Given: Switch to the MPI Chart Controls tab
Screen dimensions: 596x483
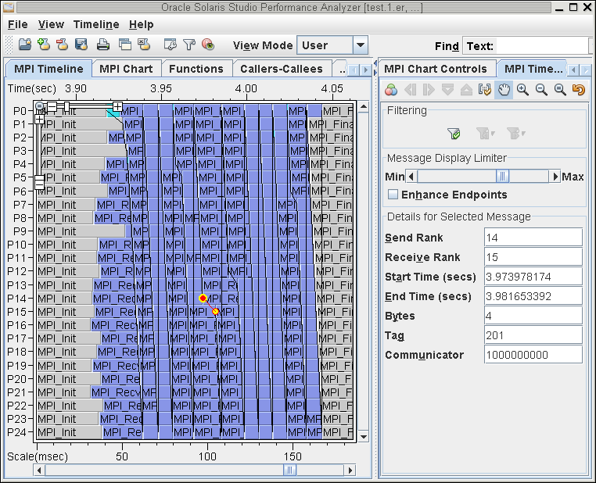Looking at the screenshot, I should [436, 69].
